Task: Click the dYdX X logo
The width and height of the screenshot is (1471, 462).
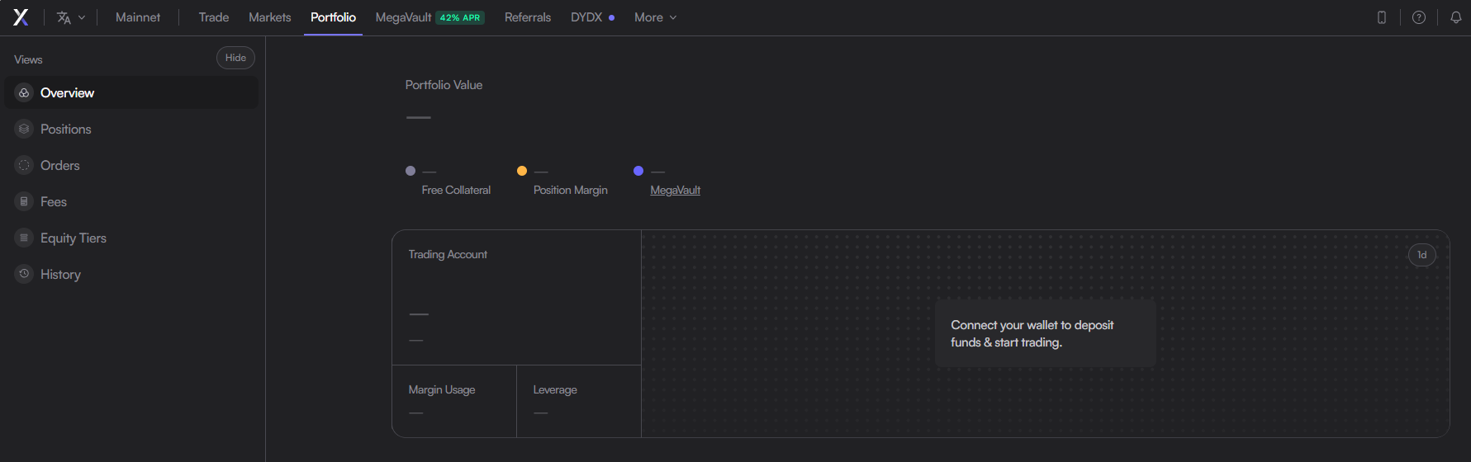Action: click(x=21, y=17)
